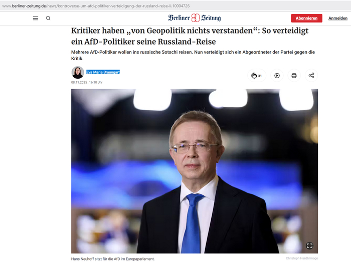Click the main photo of Hans Neuhoff
Image resolution: width=351 pixels, height=264 pixels.
click(195, 171)
